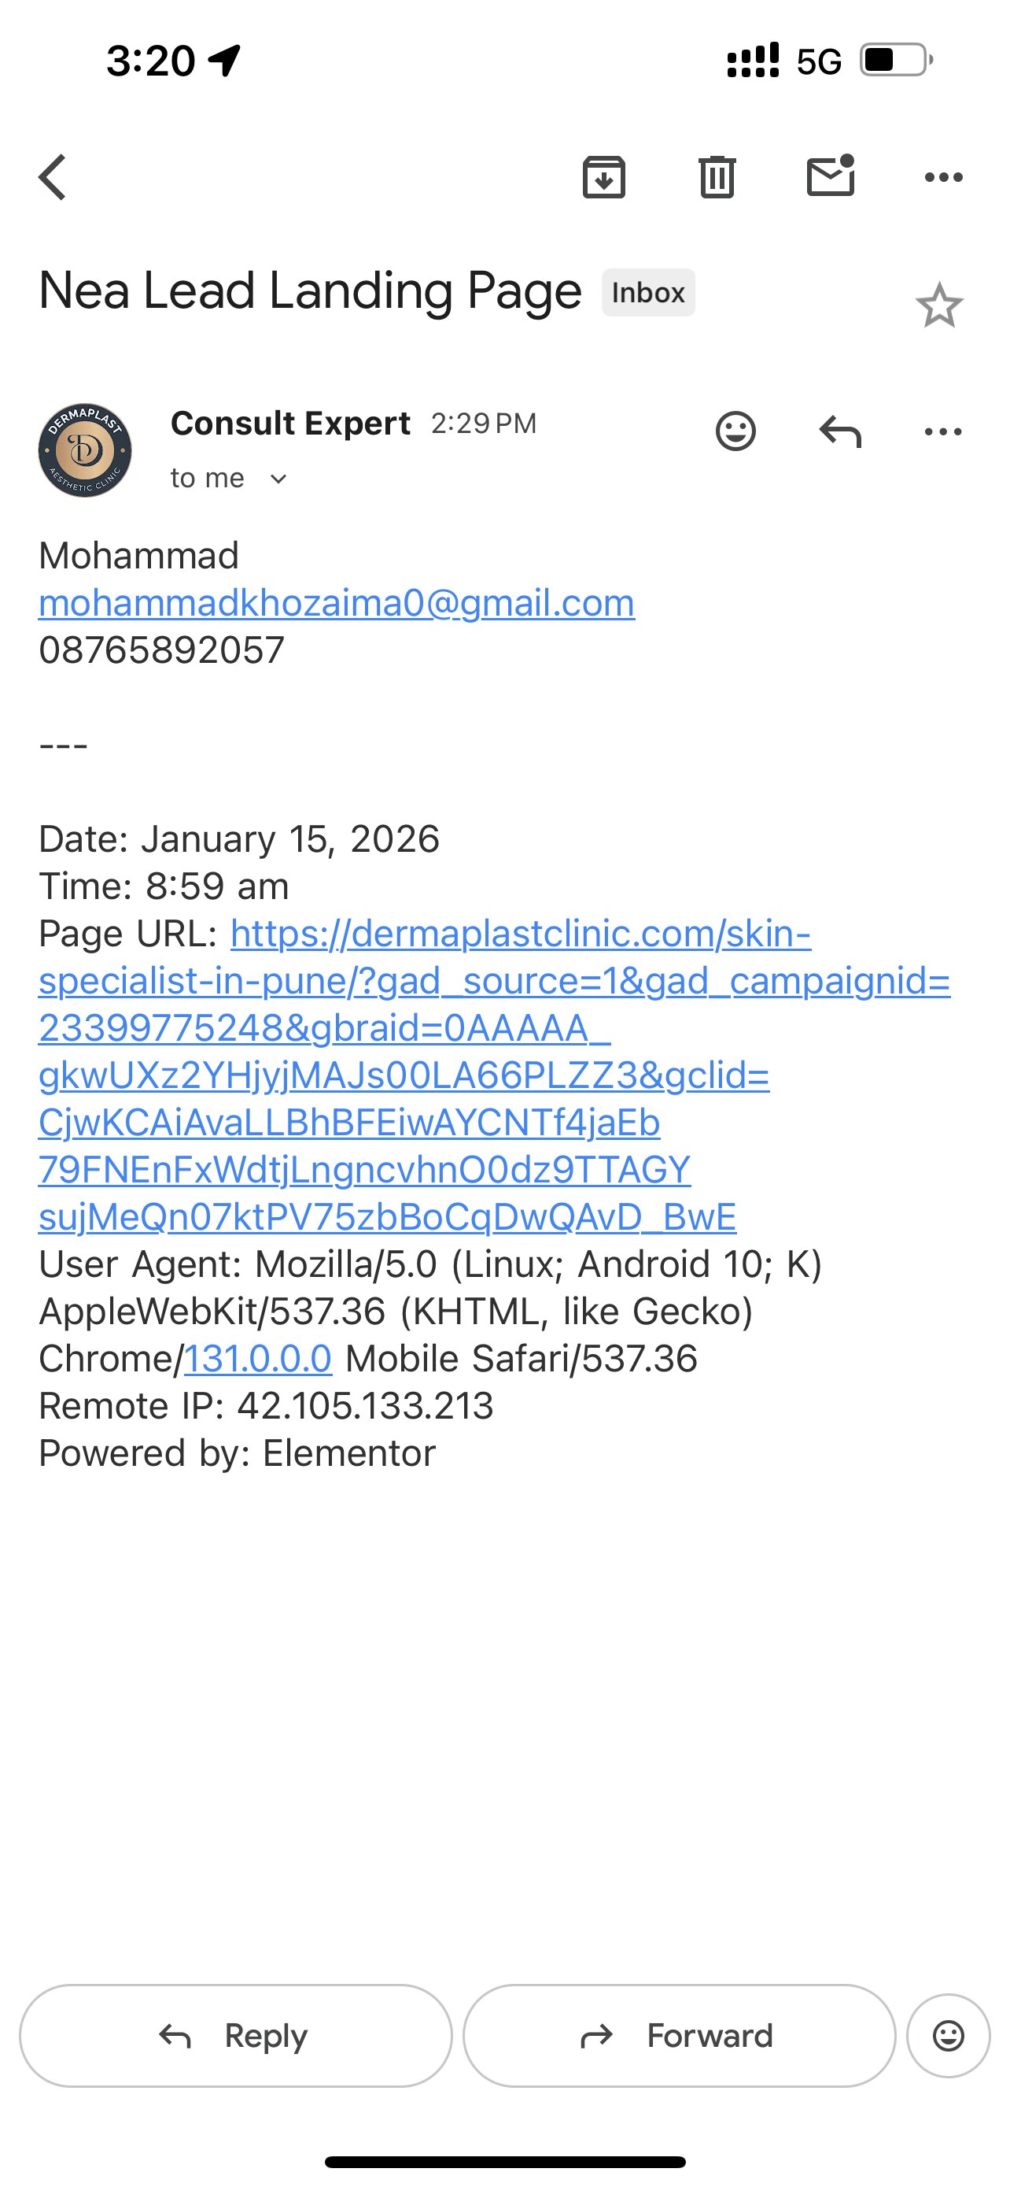The width and height of the screenshot is (1010, 2187).
Task: Tap the 131.0.0.0 link
Action: pos(258,1358)
